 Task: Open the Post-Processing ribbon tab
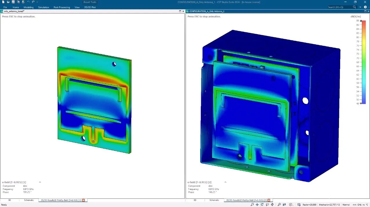click(x=62, y=7)
